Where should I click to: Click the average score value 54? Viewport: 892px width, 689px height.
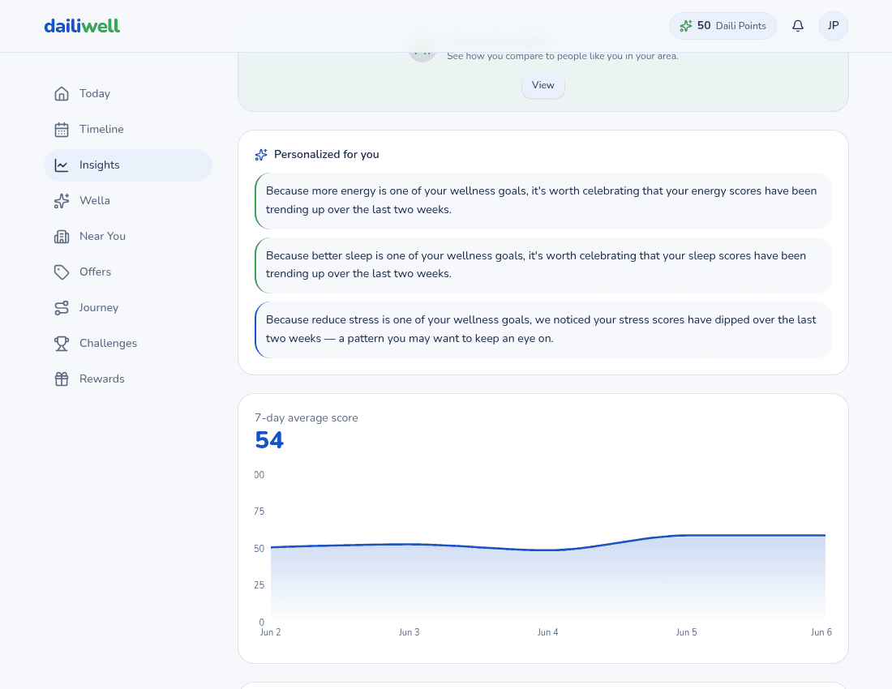pos(269,440)
